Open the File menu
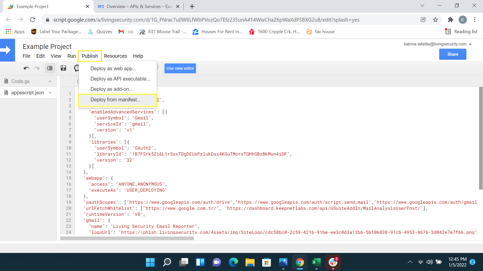The height and width of the screenshot is (271, 483). pyautogui.click(x=26, y=56)
